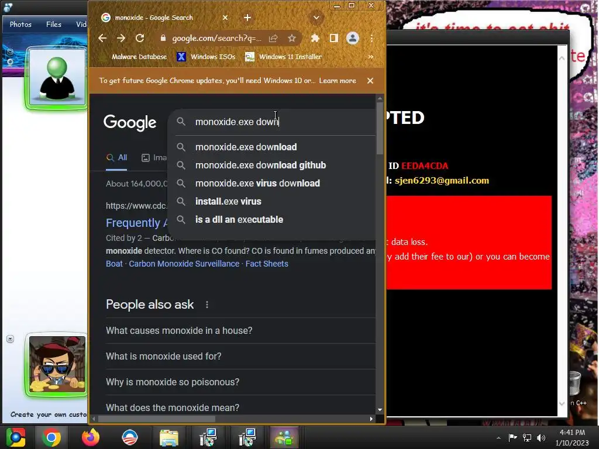Screen dimensions: 599x449
Task: Open dropdown arrow beside cartoon display picture
Action: click(11, 339)
